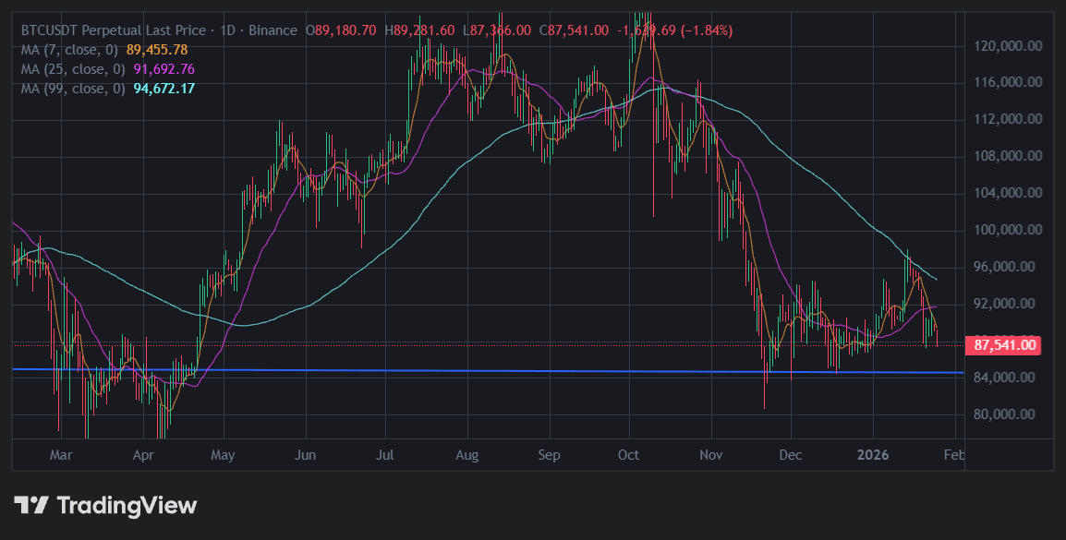
Task: Click the 89,455.78 MA 7 value
Action: [157, 50]
